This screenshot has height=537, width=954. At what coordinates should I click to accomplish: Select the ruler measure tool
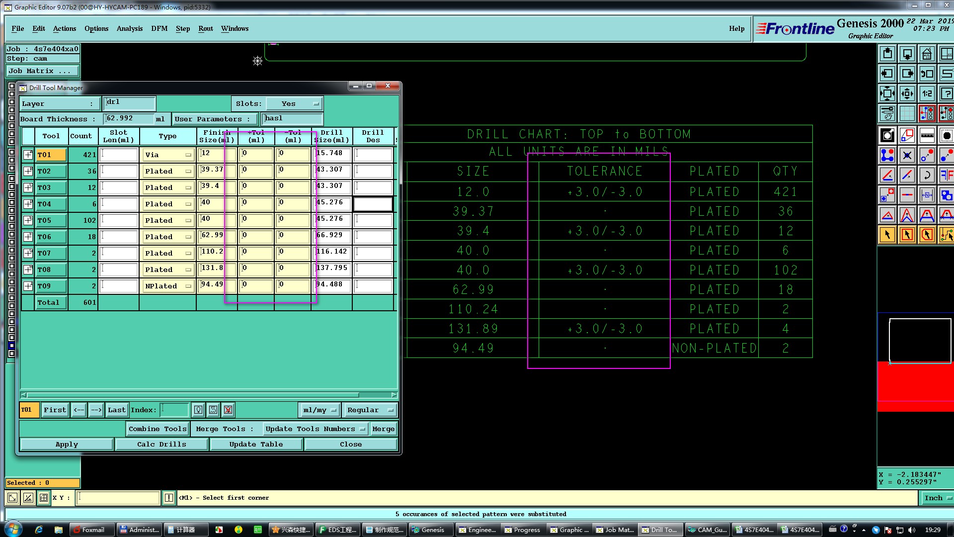[x=927, y=135]
